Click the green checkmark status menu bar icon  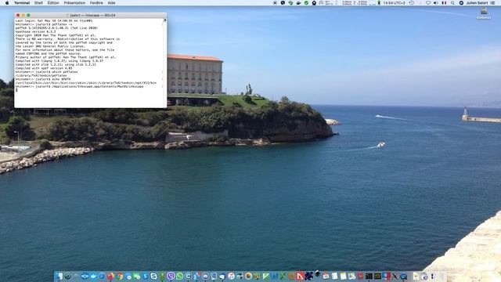pos(306,2)
